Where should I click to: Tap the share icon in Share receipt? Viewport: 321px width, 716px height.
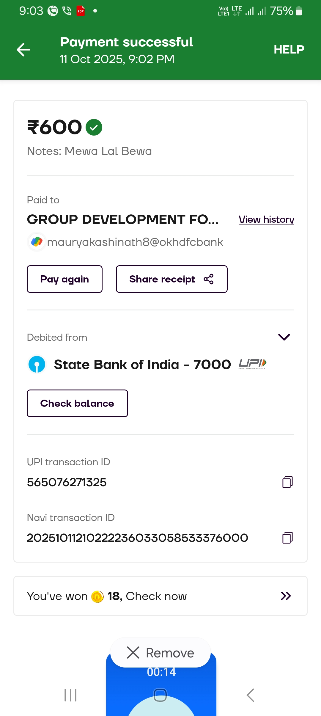click(209, 279)
